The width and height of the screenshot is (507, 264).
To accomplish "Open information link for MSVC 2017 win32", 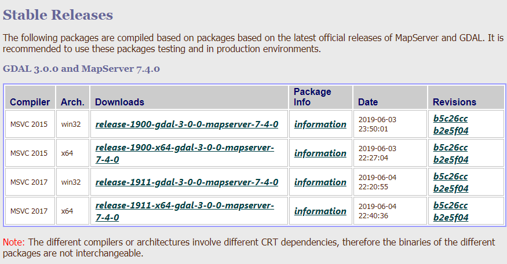I will [320, 182].
